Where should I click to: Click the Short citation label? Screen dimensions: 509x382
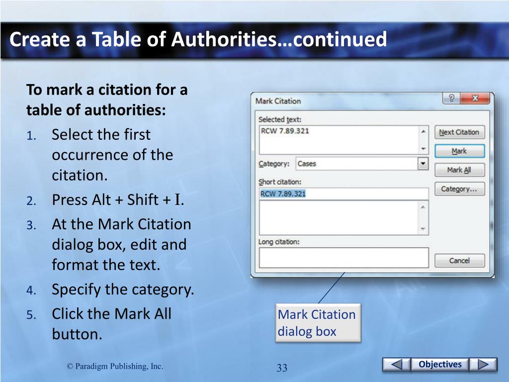click(x=280, y=182)
